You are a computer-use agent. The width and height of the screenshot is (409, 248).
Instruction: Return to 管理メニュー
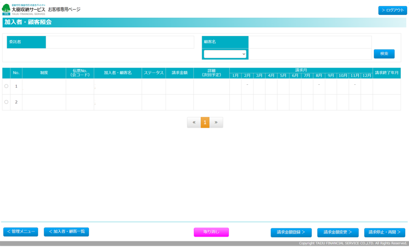click(21, 232)
